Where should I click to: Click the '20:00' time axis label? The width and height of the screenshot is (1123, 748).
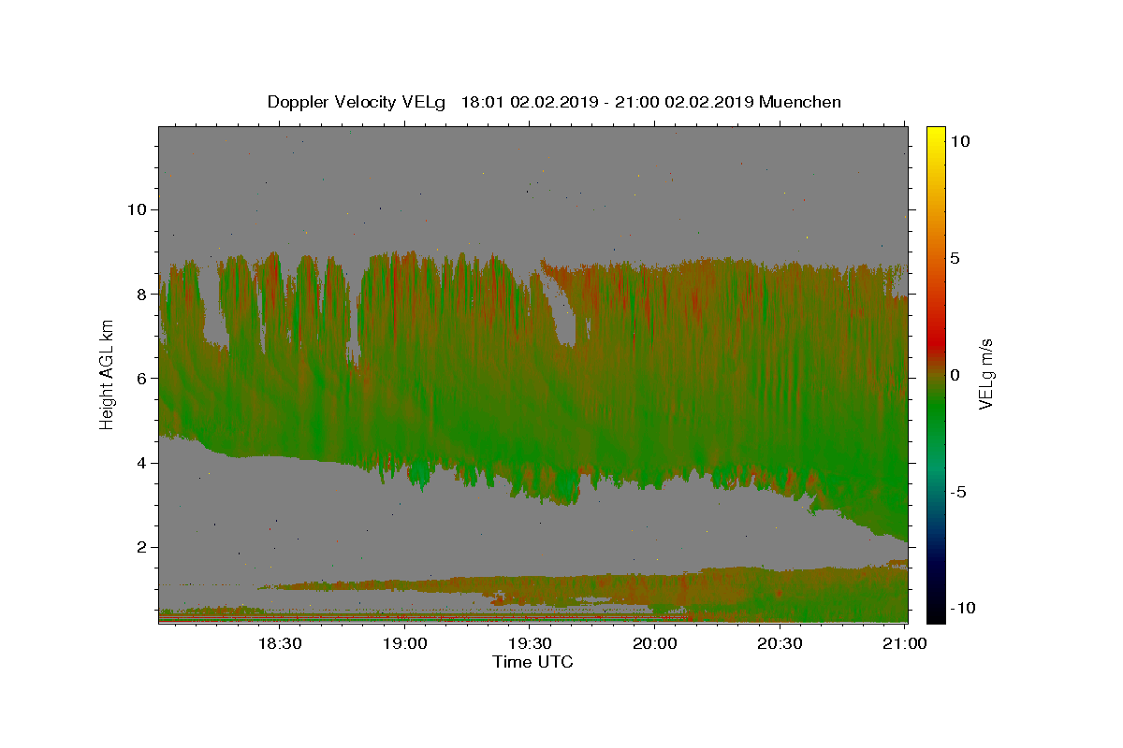[655, 643]
